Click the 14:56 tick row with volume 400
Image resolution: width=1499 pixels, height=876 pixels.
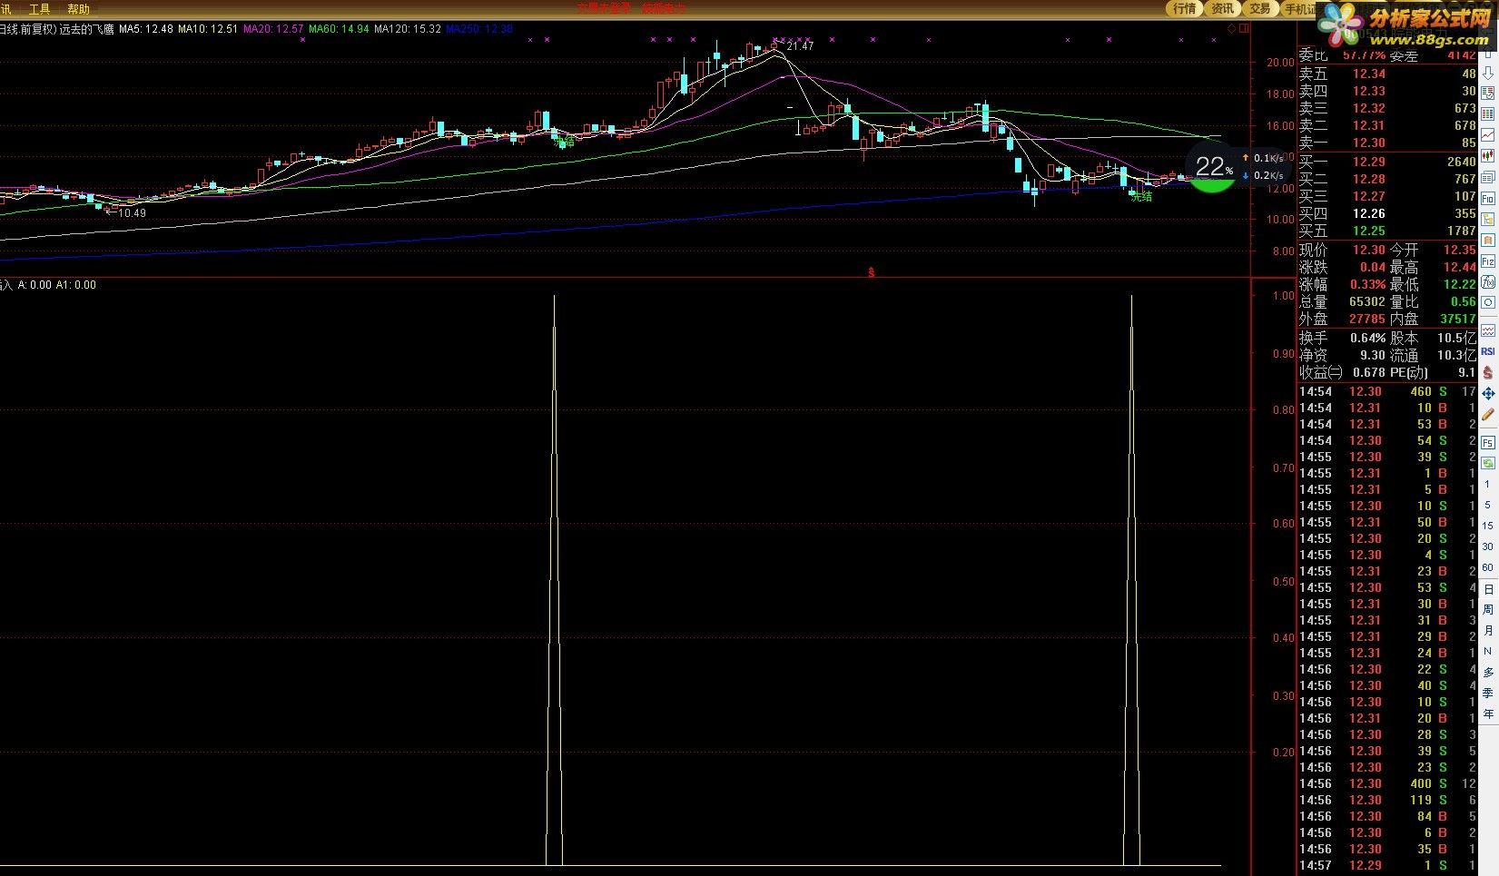pyautogui.click(x=1387, y=784)
